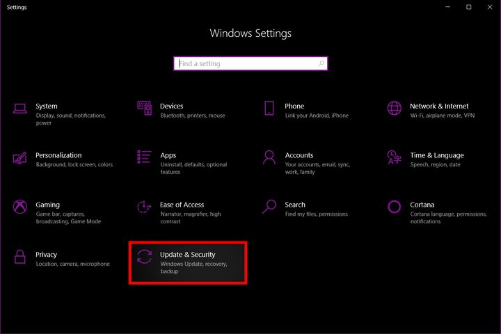This screenshot has width=501, height=334.
Task: Click 'Speech, region, date' description
Action: pyautogui.click(x=435, y=165)
